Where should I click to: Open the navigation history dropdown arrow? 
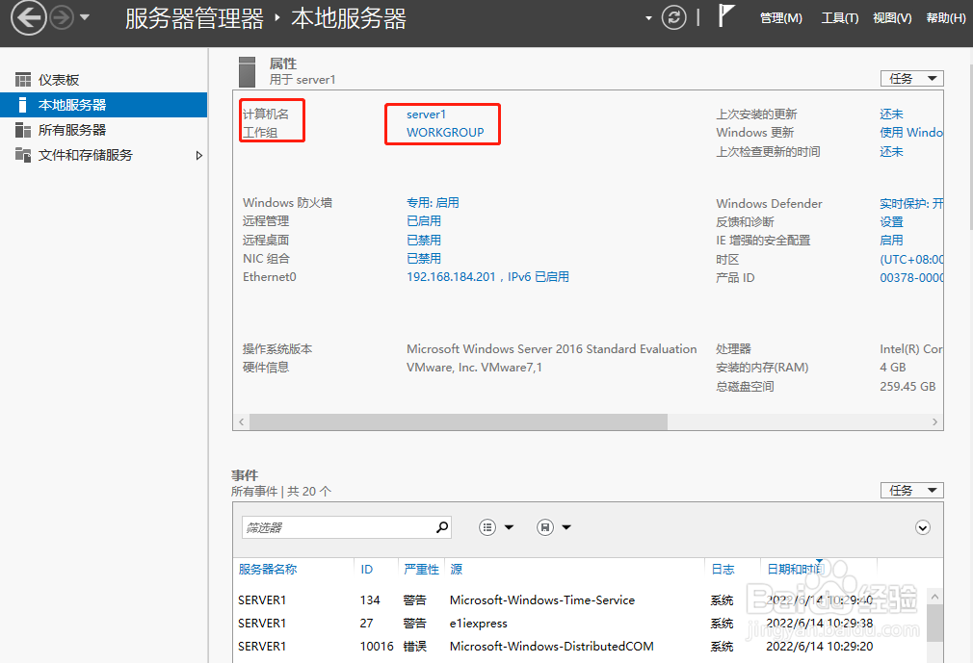pos(85,17)
